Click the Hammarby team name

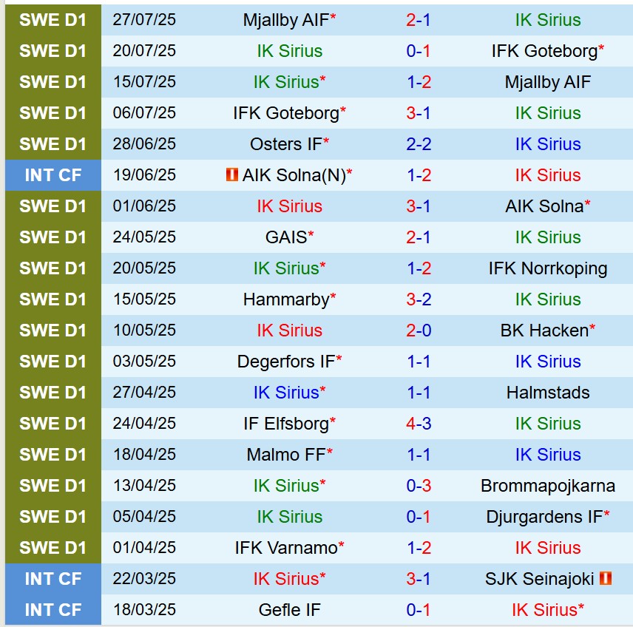click(286, 299)
